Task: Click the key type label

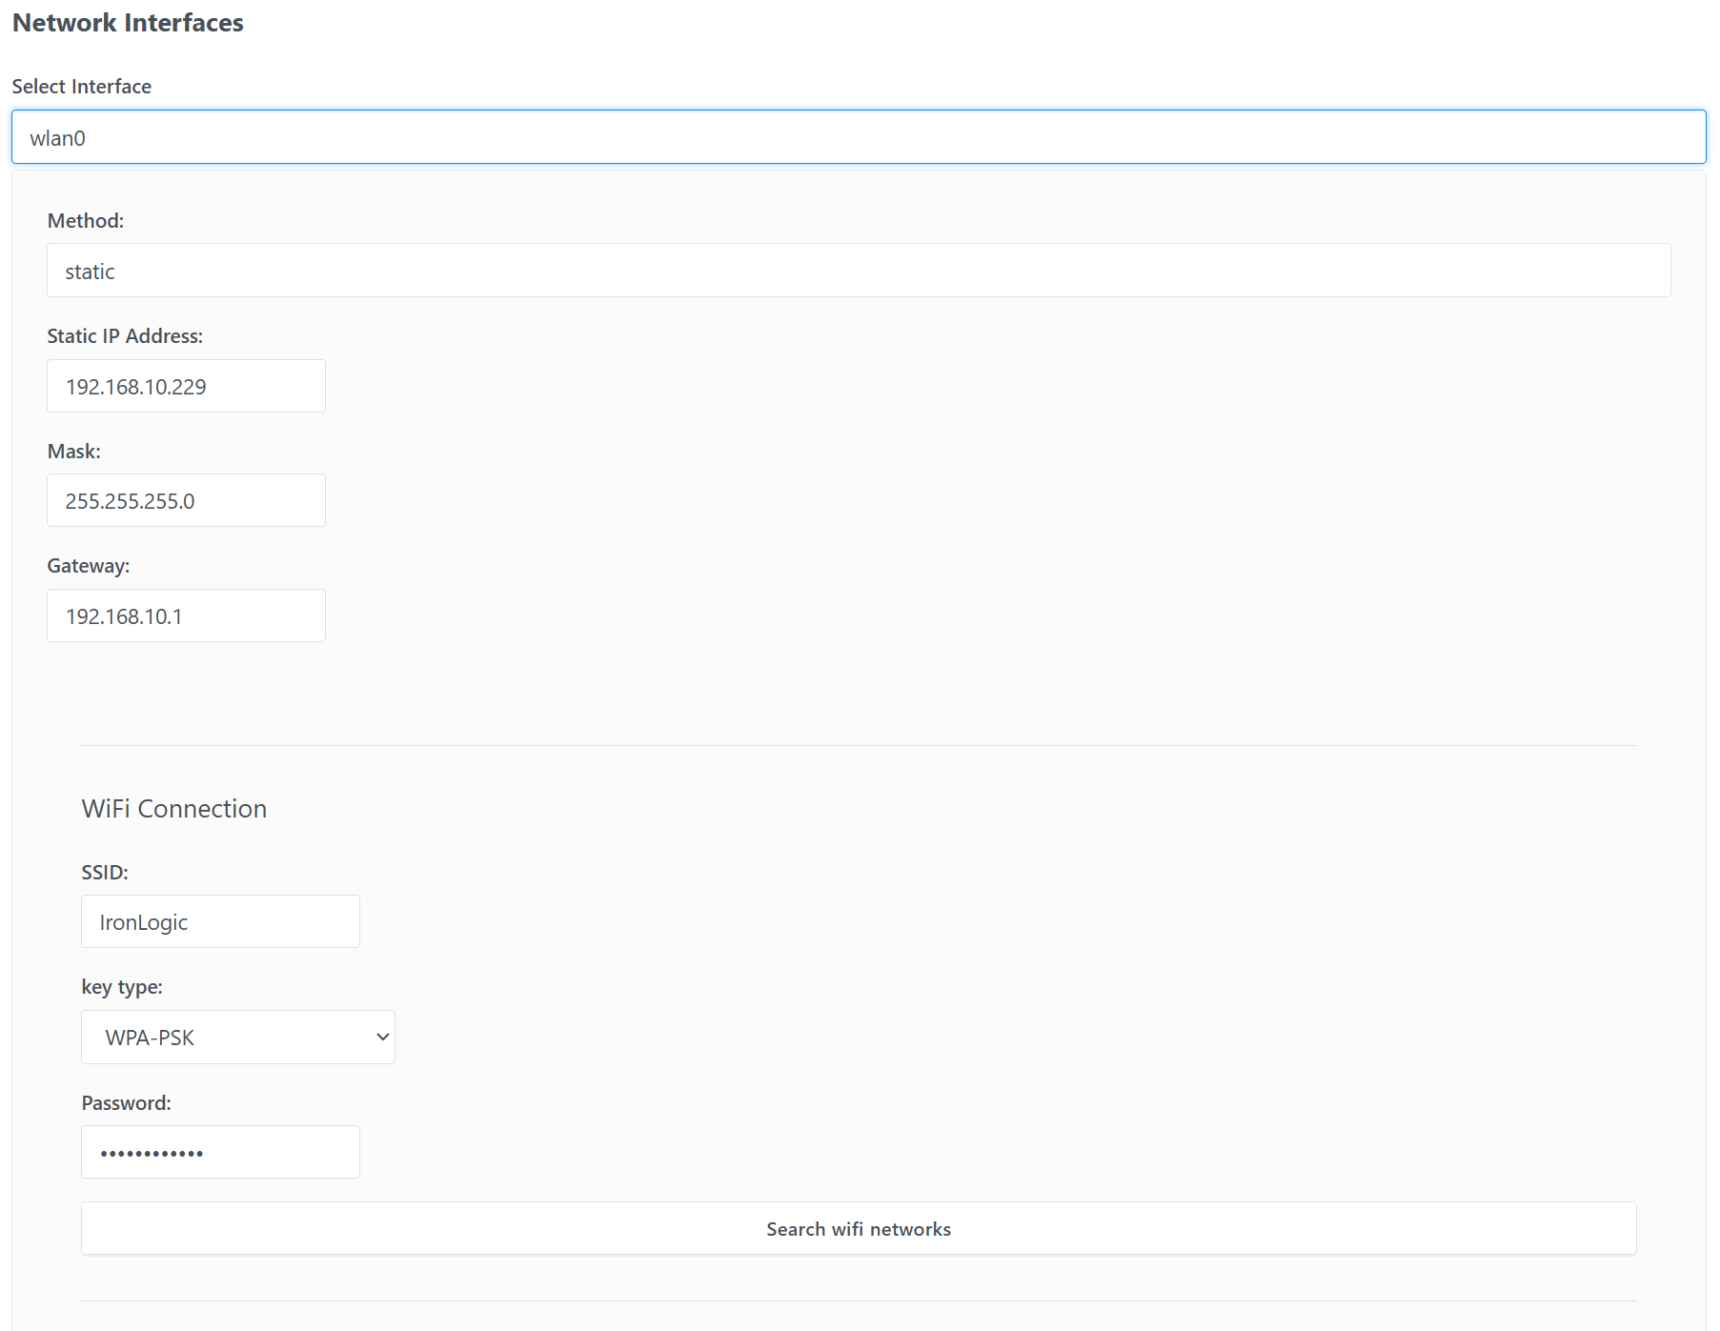Action: 122,987
